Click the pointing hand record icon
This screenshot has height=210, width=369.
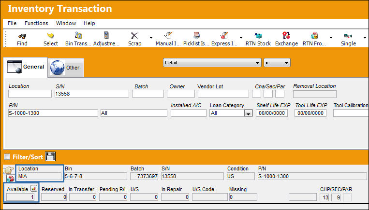9,170
